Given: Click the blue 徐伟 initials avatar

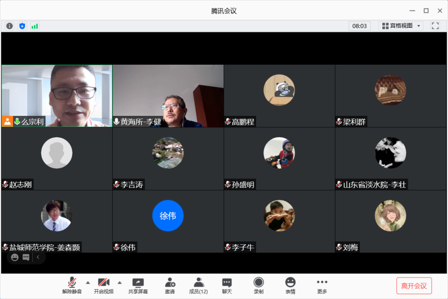Looking at the screenshot, I should [168, 216].
